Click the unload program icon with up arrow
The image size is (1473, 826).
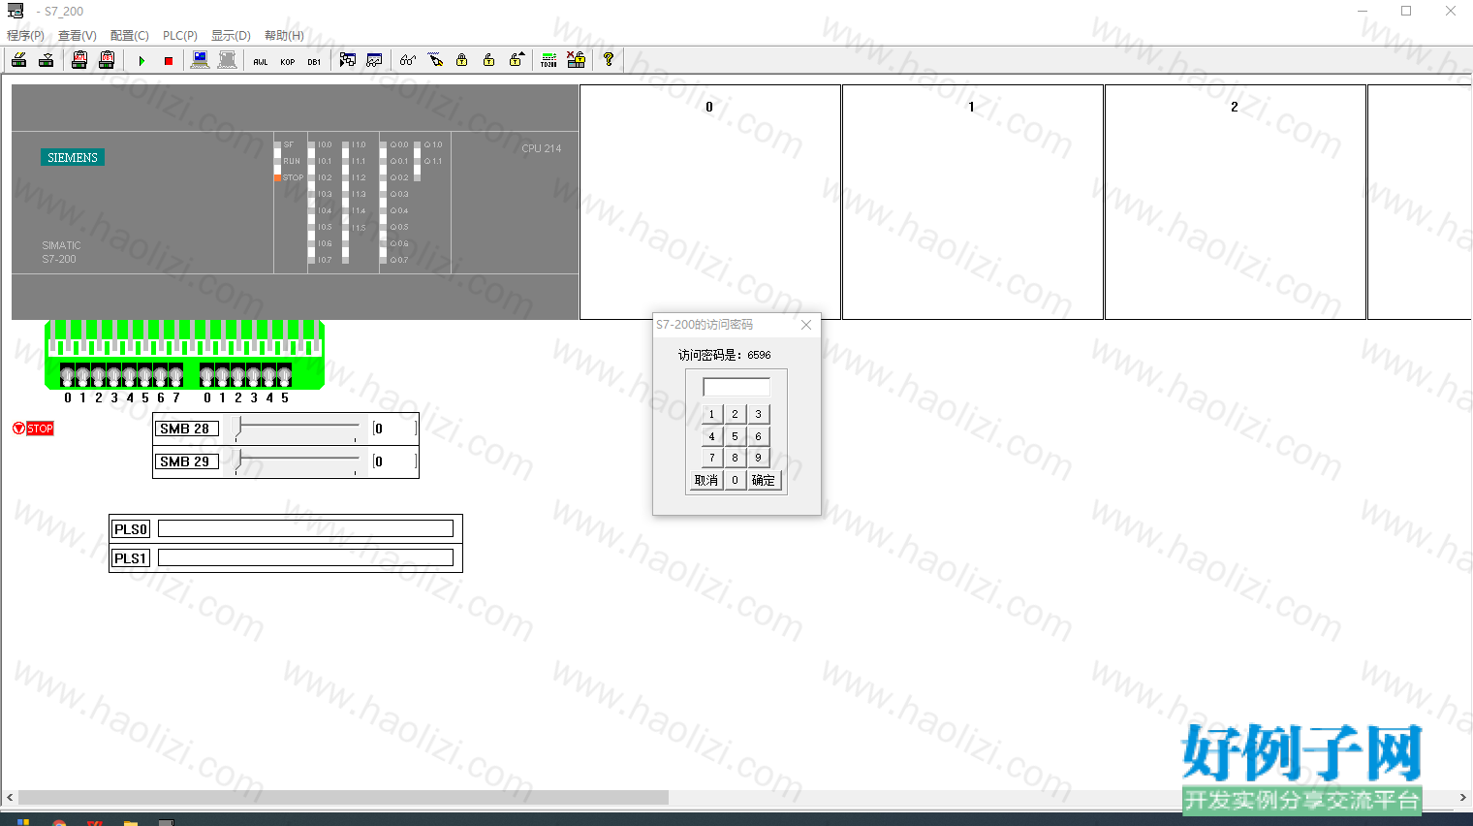pyautogui.click(x=46, y=60)
